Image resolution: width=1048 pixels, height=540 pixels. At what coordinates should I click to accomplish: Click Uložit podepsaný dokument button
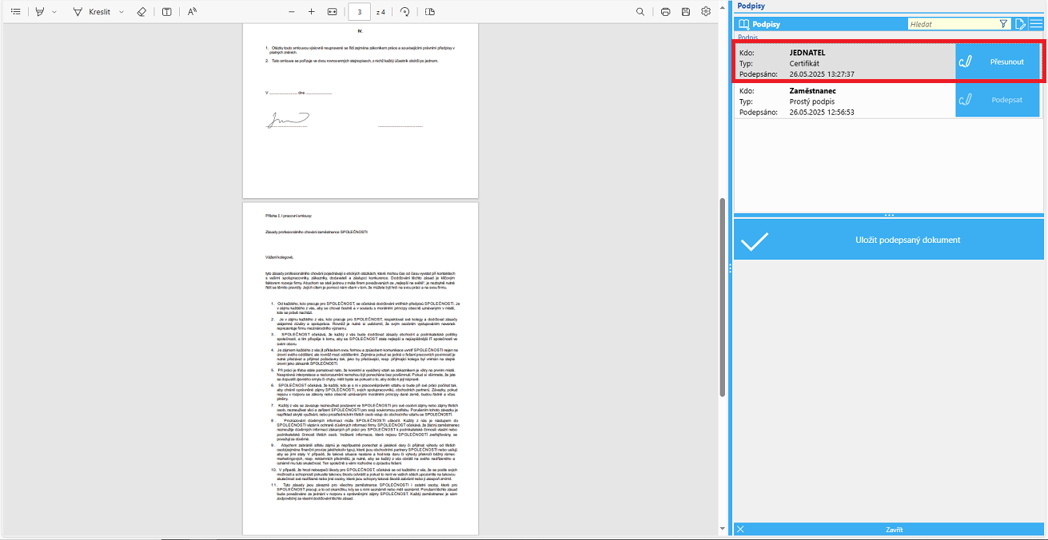click(x=889, y=240)
